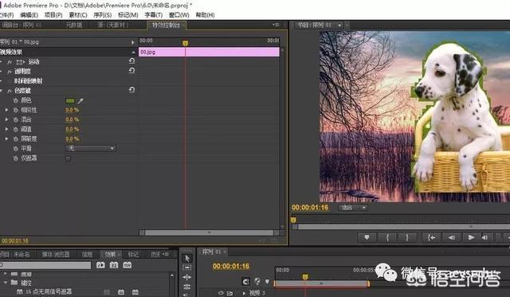Open the 字幕(T) menu
Screen dimensions: 510x297
[x=154, y=15]
